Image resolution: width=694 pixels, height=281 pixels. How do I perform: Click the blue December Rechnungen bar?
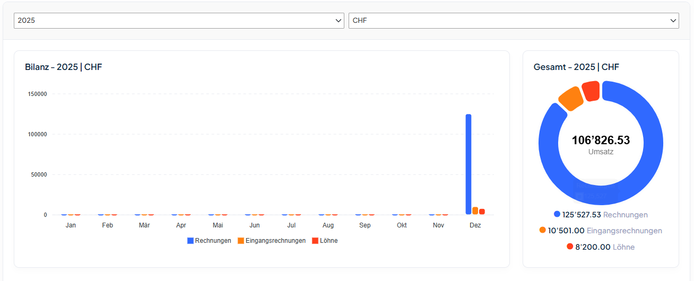(x=469, y=164)
